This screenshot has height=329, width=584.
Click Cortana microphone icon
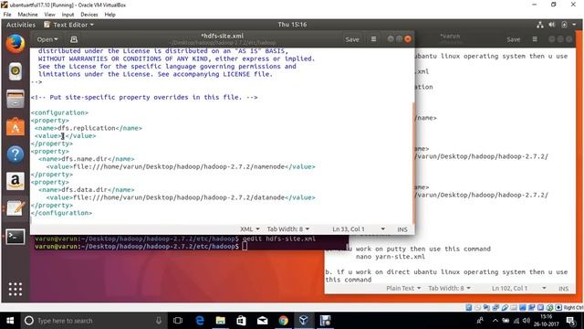(159, 321)
